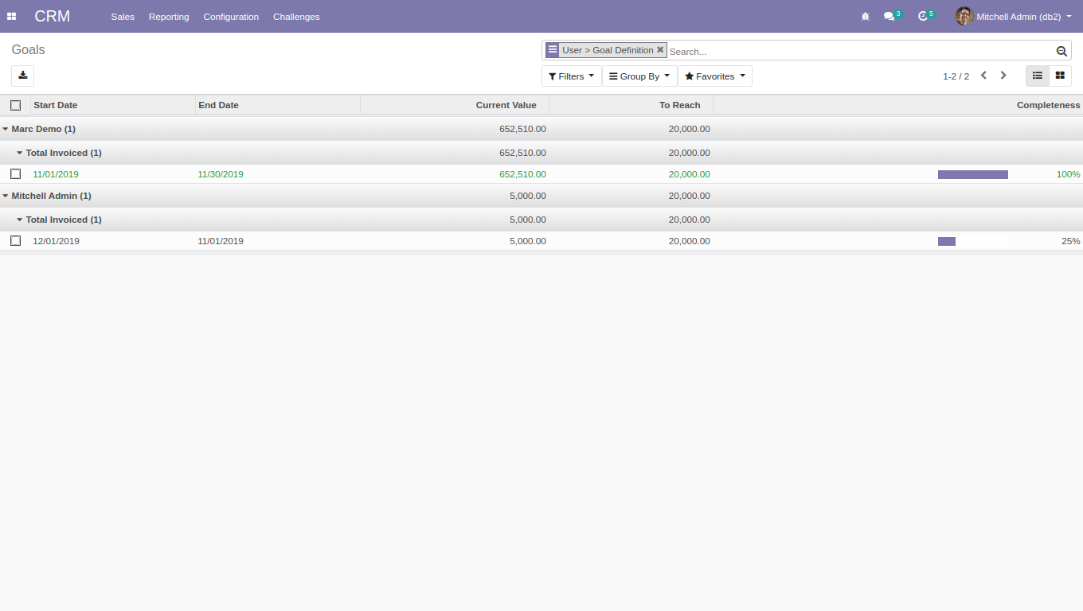Sort by Completeness column
Image resolution: width=1083 pixels, height=611 pixels.
[898, 105]
